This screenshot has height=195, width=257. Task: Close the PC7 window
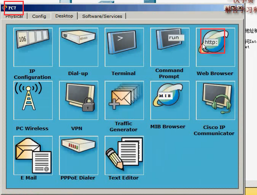[240, 8]
